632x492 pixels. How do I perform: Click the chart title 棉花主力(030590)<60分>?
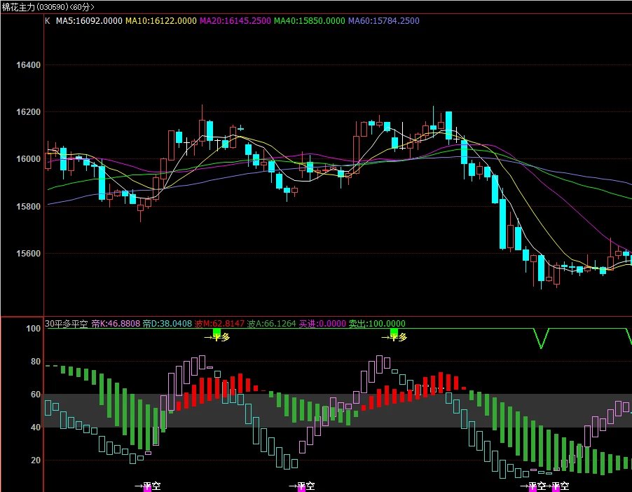[x=48, y=7]
